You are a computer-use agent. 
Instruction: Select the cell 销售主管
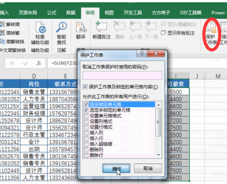34,92
